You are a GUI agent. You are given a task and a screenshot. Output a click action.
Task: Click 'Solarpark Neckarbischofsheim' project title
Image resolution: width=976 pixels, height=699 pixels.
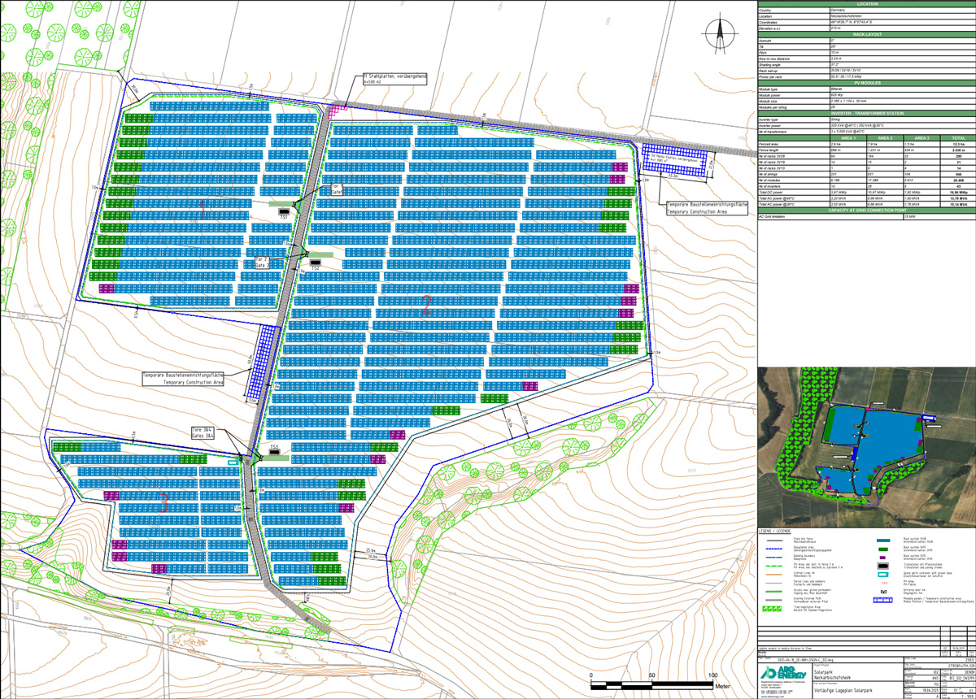point(832,675)
